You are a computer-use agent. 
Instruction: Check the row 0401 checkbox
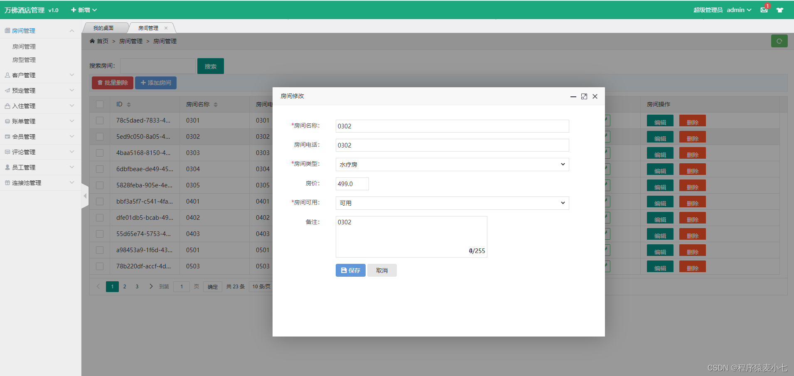[x=100, y=202]
